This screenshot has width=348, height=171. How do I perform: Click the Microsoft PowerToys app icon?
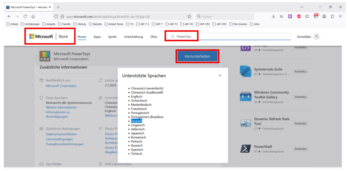tap(45, 56)
